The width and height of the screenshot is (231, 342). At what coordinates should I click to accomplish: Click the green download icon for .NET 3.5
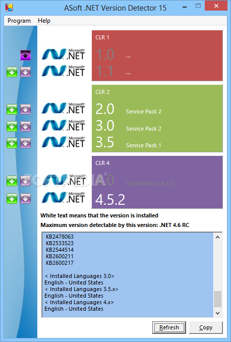12,143
